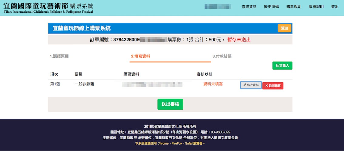344x151 pixels.
Task: Click the 宜蘭童玩節線上購票系統 panel title
Action: point(82,28)
